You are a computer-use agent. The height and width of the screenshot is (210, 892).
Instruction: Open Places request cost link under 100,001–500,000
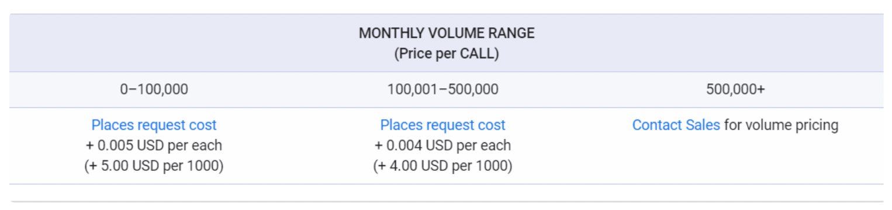click(442, 125)
